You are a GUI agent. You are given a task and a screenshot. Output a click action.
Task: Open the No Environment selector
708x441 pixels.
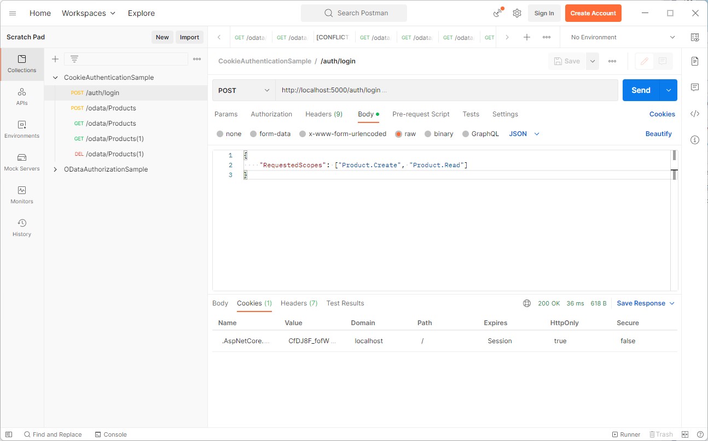pos(623,37)
